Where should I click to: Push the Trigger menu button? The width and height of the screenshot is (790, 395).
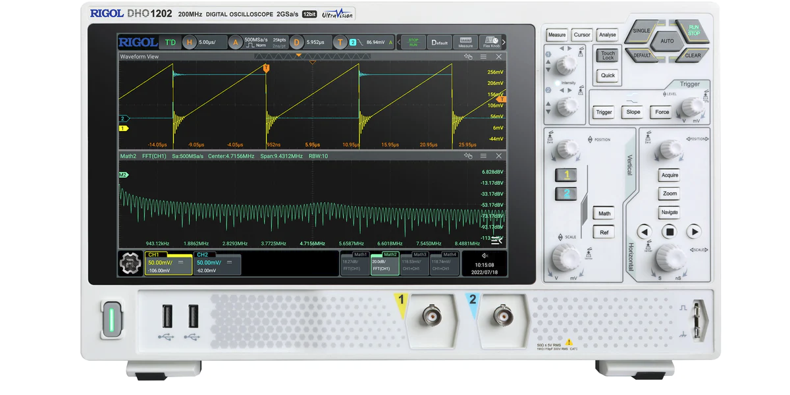pos(604,112)
